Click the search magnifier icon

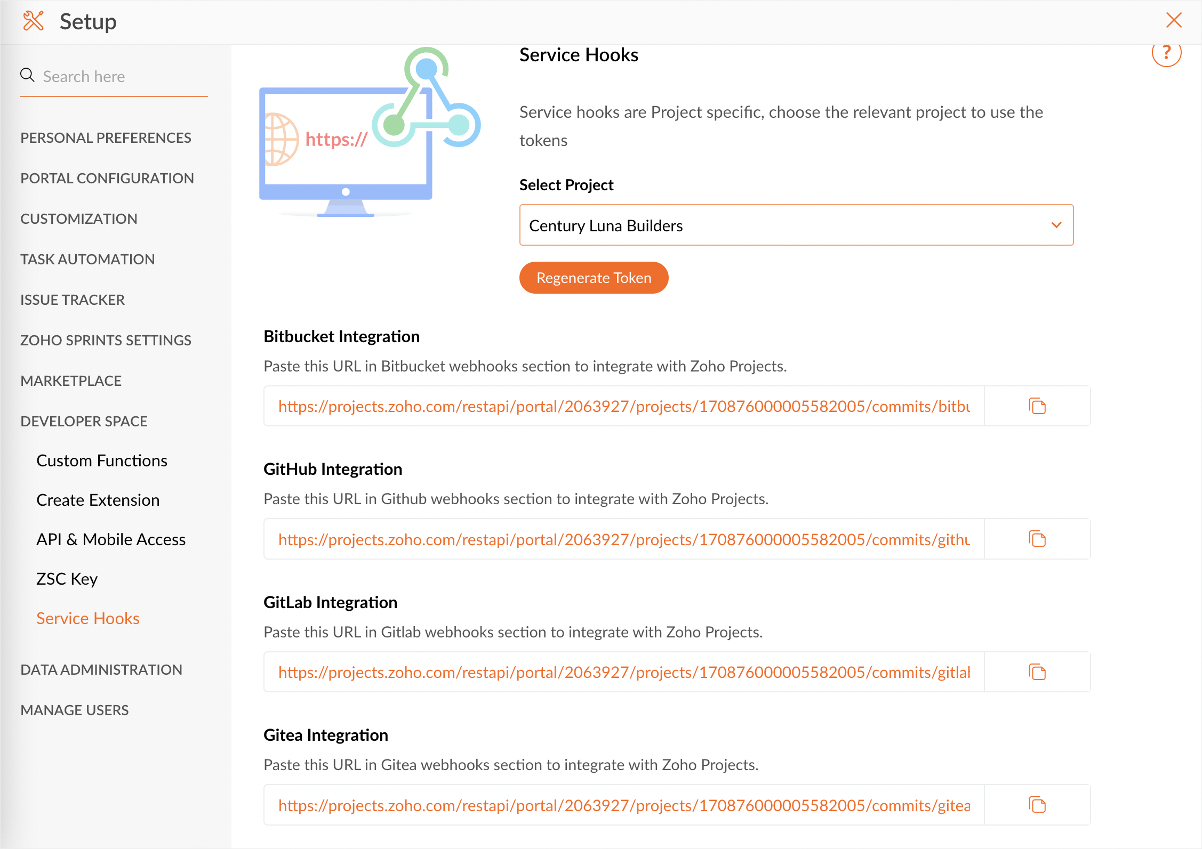[x=28, y=75]
